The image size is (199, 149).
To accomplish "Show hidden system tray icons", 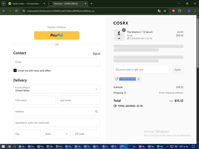I will coord(168,147).
